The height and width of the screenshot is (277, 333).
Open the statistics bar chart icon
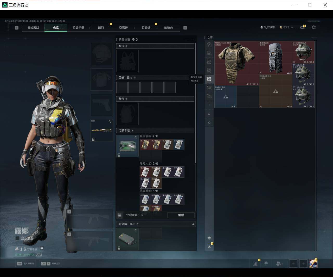click(255, 263)
